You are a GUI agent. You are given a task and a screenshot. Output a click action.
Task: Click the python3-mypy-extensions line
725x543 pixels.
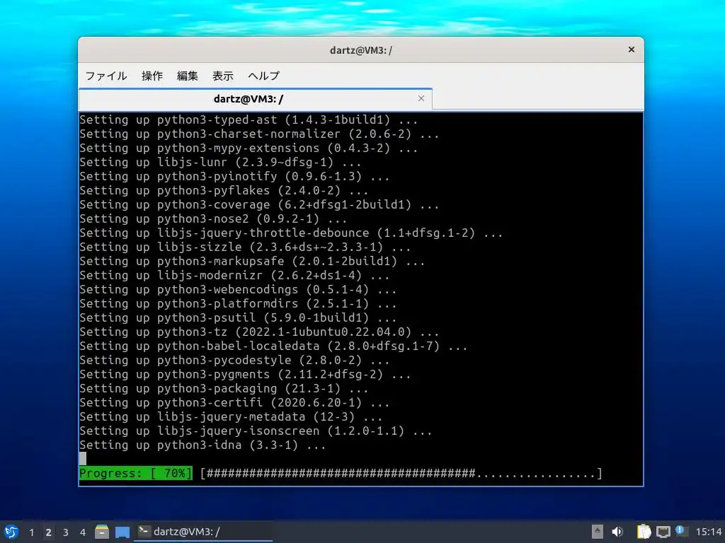coord(249,148)
